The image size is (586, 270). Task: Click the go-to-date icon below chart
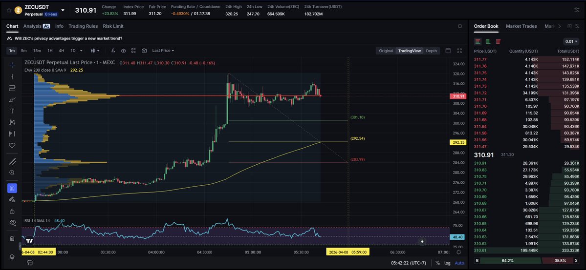coord(29,263)
